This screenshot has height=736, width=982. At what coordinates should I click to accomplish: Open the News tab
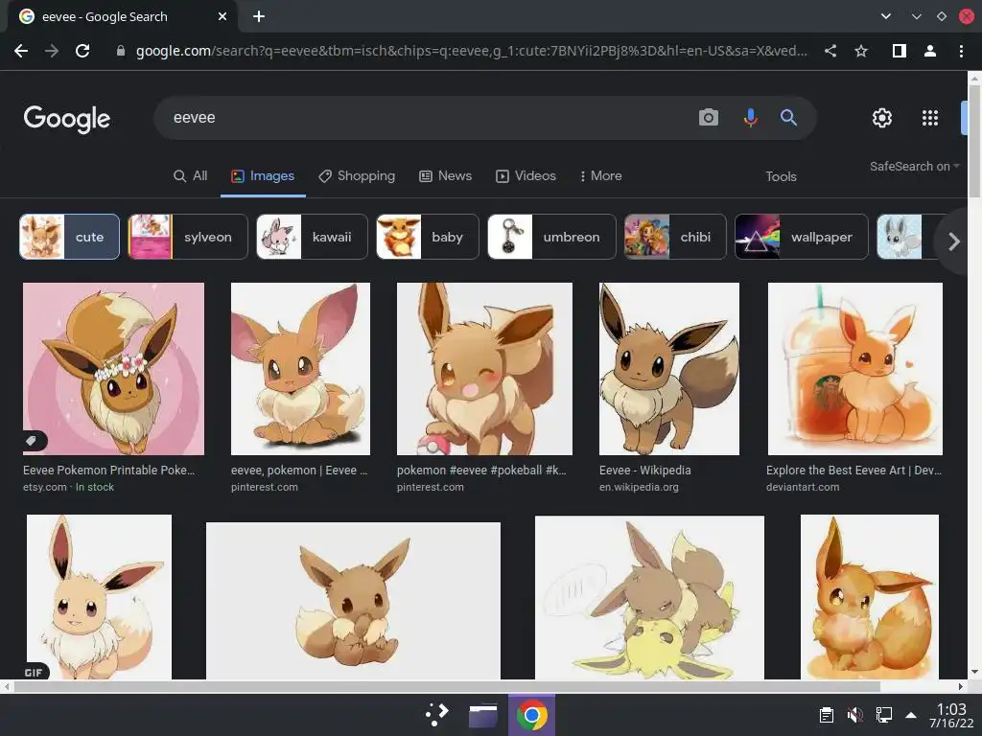point(445,176)
